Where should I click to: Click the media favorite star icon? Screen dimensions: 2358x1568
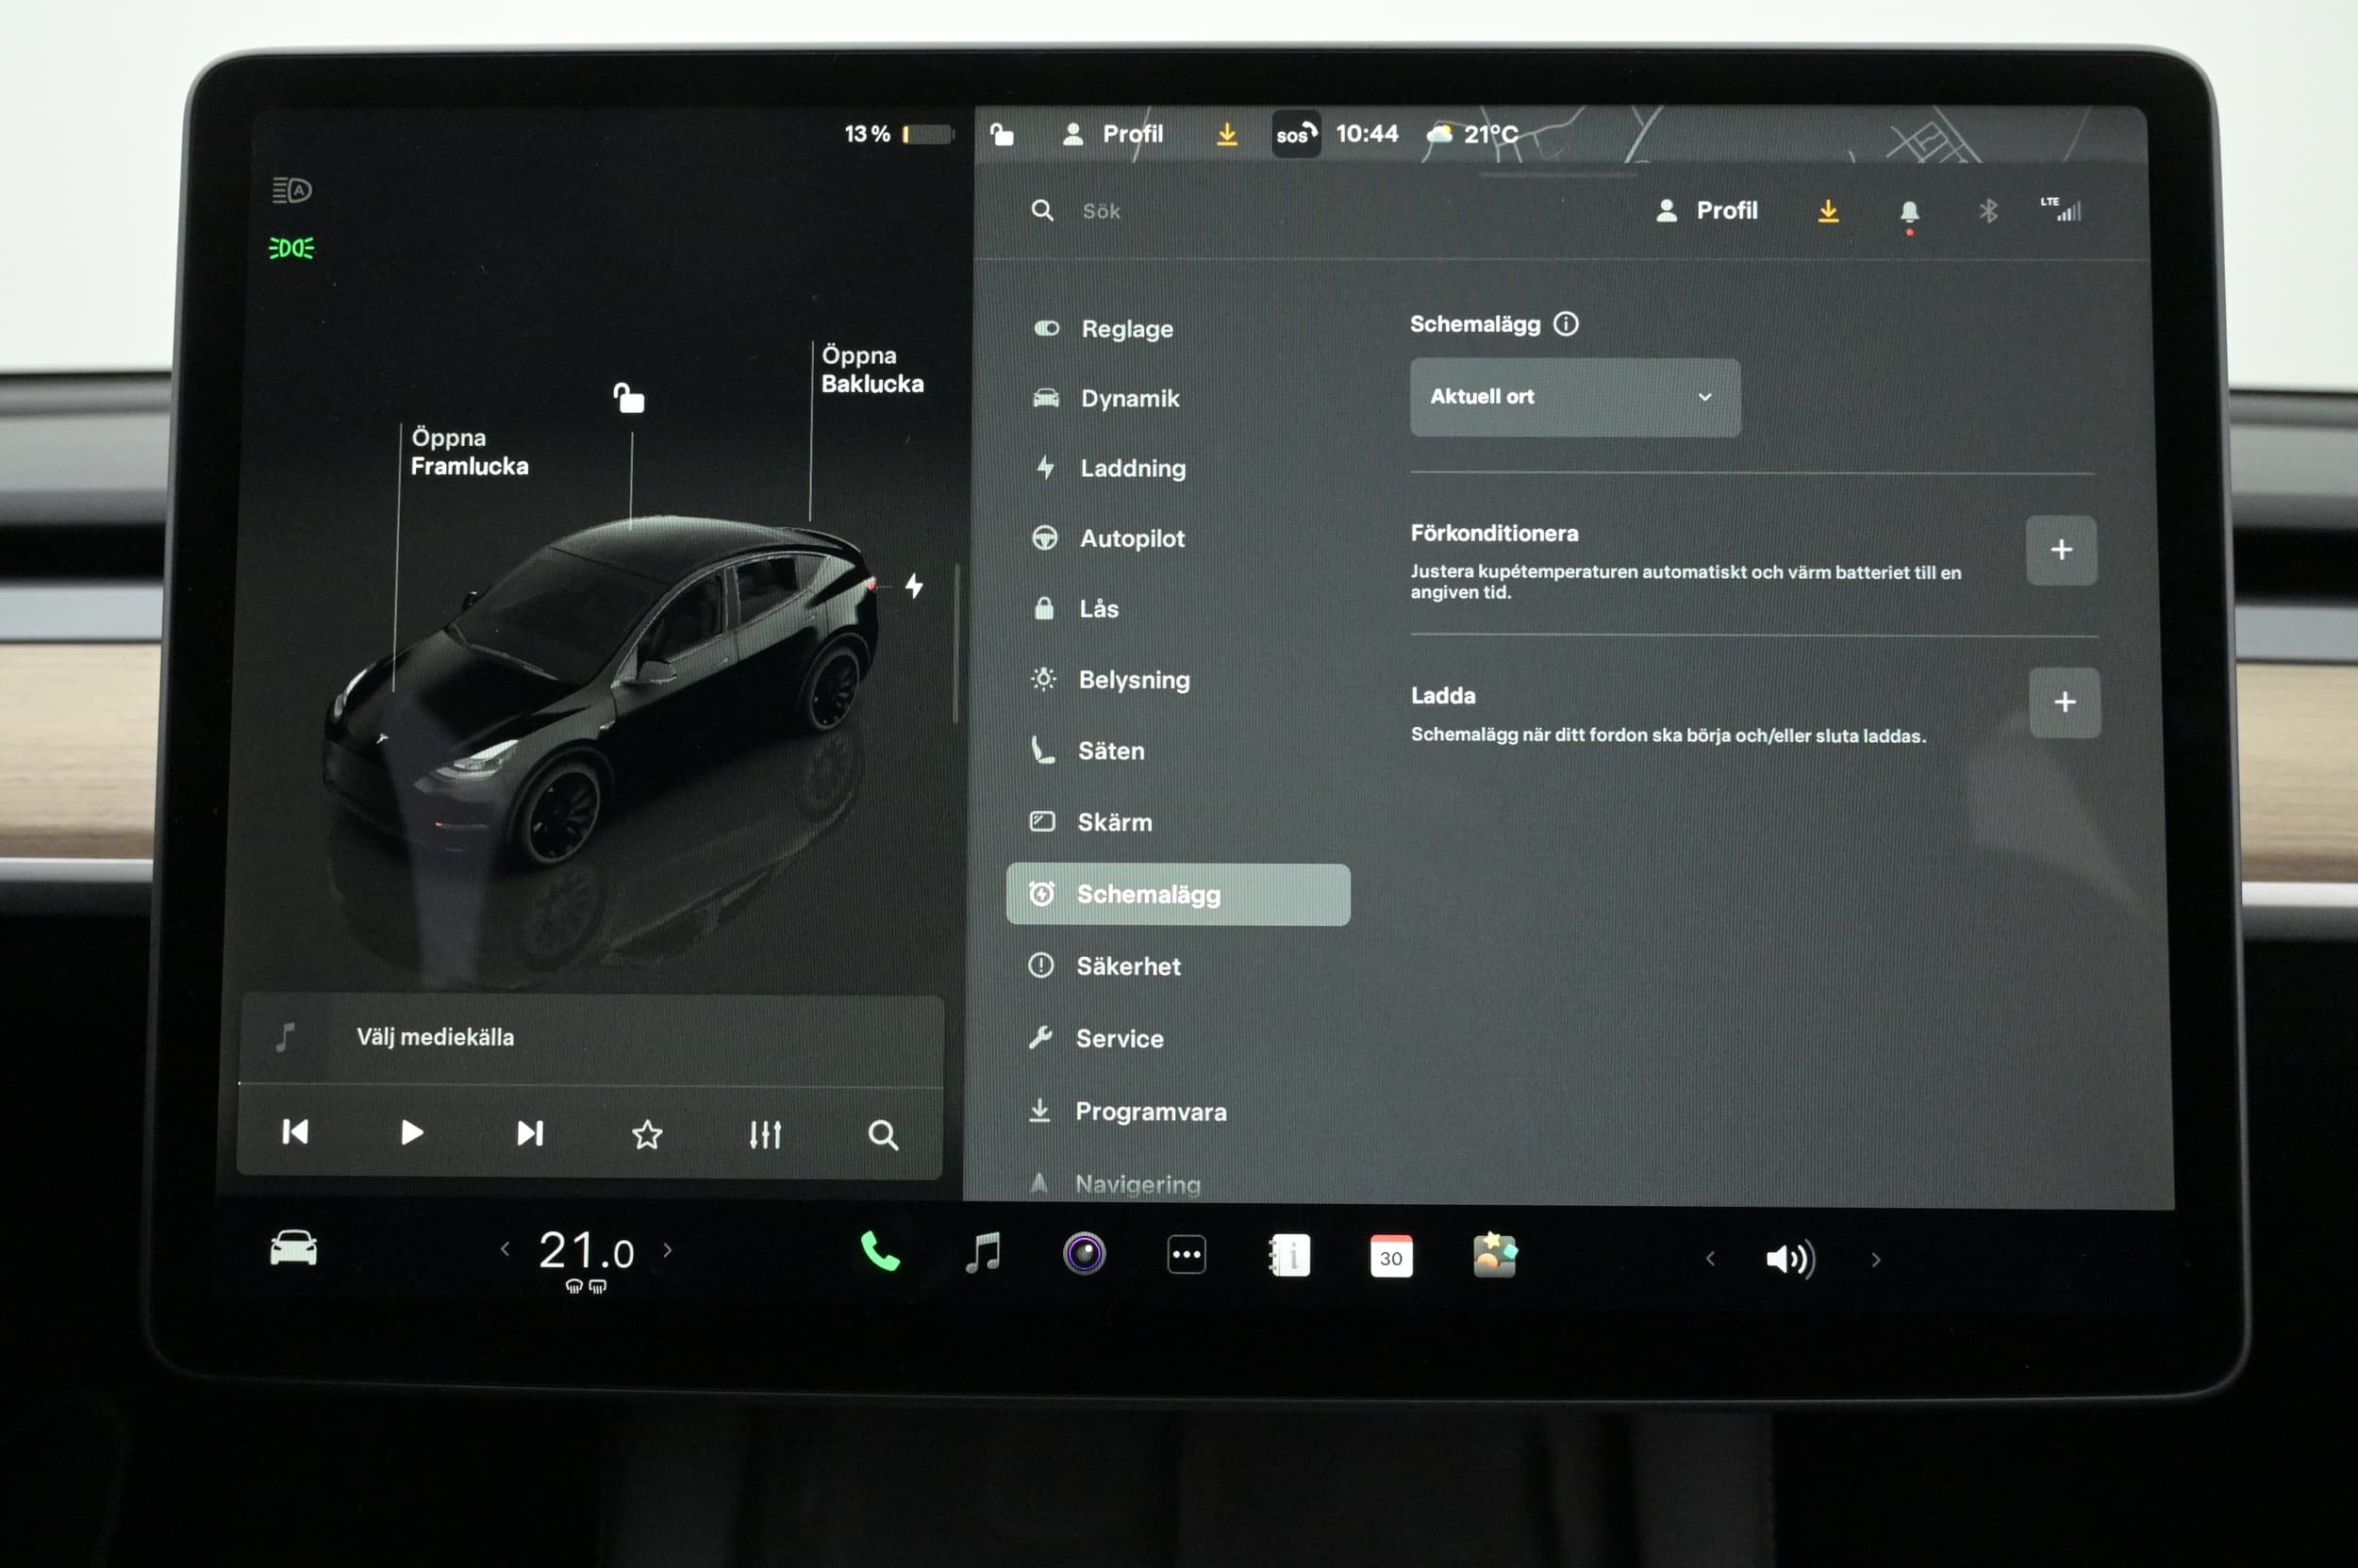[647, 1134]
